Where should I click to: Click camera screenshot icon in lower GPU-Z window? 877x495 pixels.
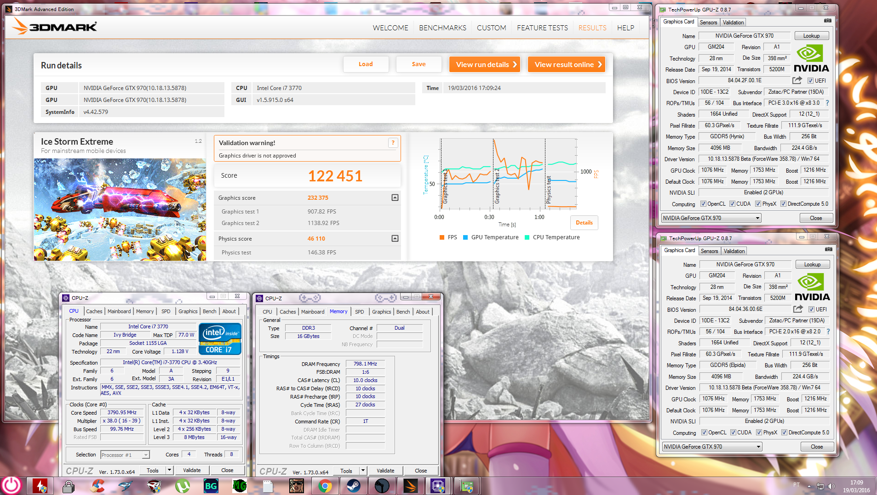point(829,249)
